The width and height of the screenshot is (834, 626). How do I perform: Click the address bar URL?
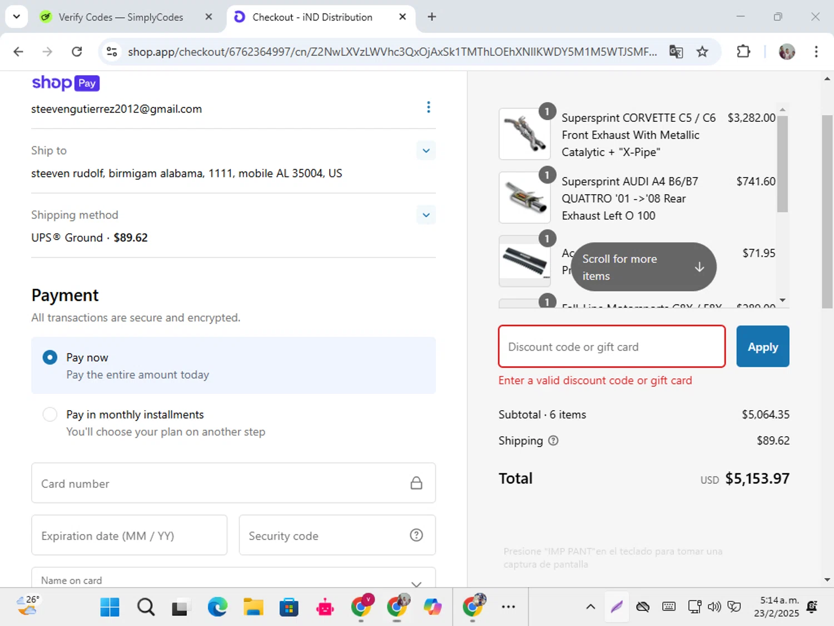point(392,52)
